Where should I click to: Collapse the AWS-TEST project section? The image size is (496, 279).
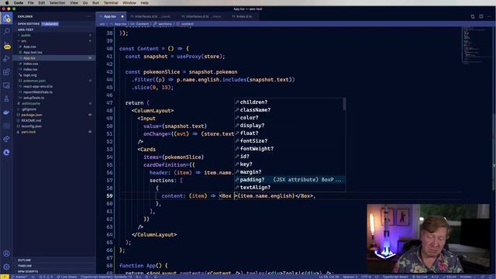54,29
